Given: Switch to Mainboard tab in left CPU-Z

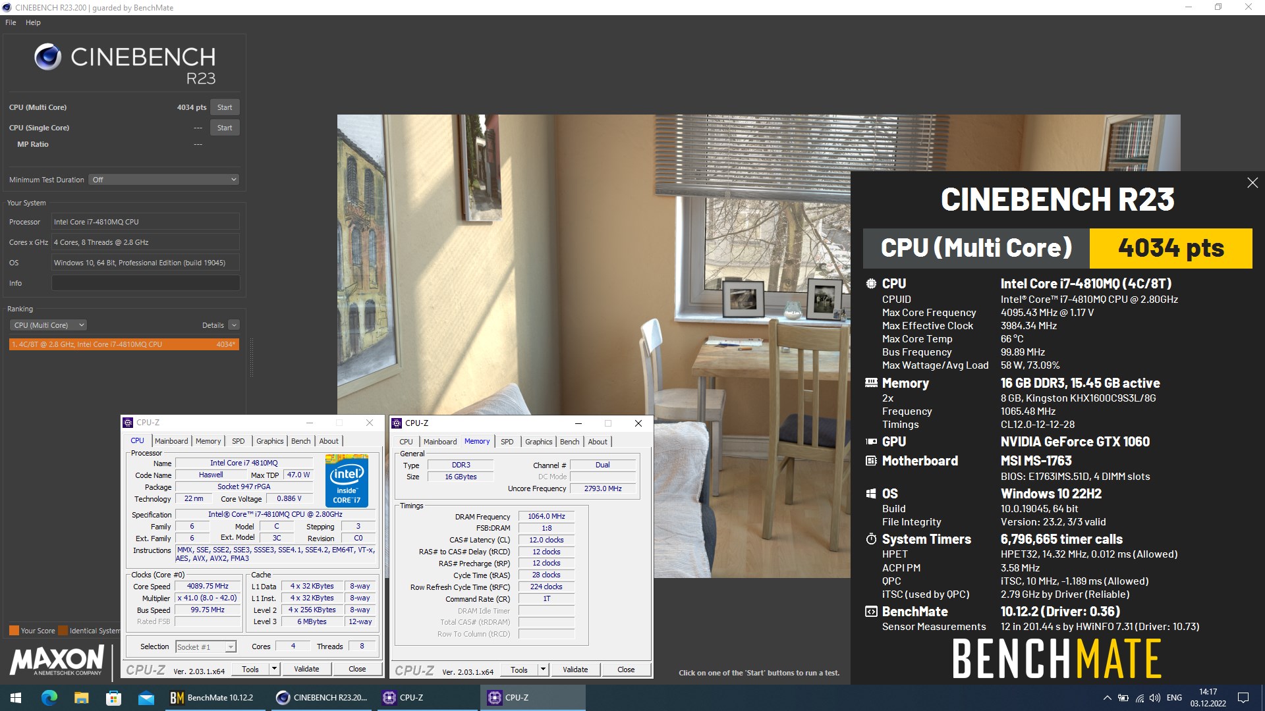Looking at the screenshot, I should coord(171,441).
